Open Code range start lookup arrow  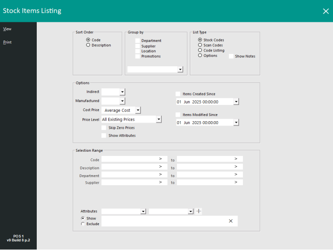[160, 159]
